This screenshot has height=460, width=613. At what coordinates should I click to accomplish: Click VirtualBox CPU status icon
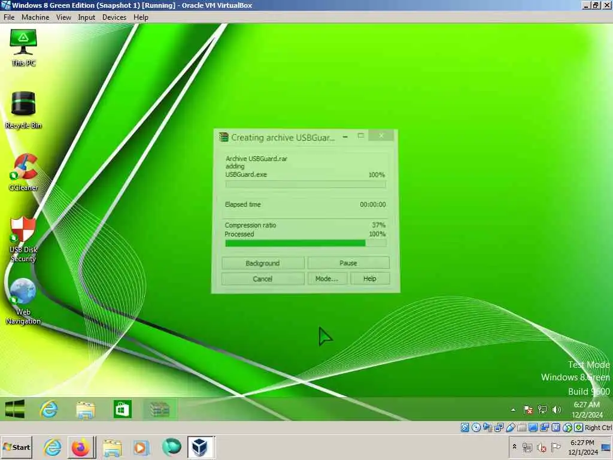point(556,428)
